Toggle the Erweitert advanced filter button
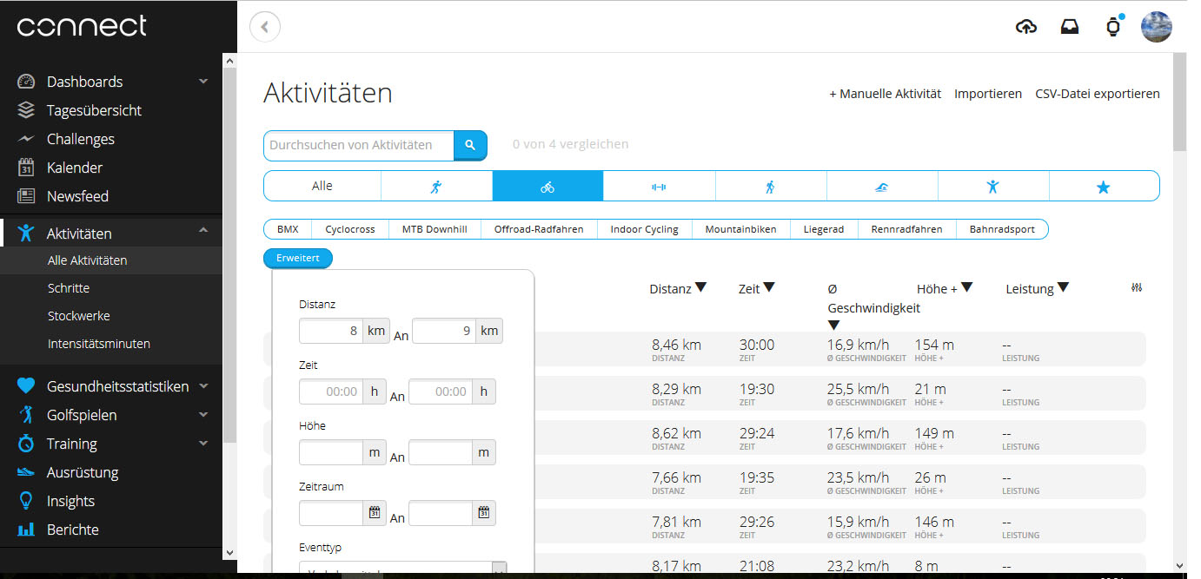1201x579 pixels. coord(298,258)
